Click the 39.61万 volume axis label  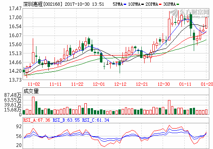tap(13, 105)
